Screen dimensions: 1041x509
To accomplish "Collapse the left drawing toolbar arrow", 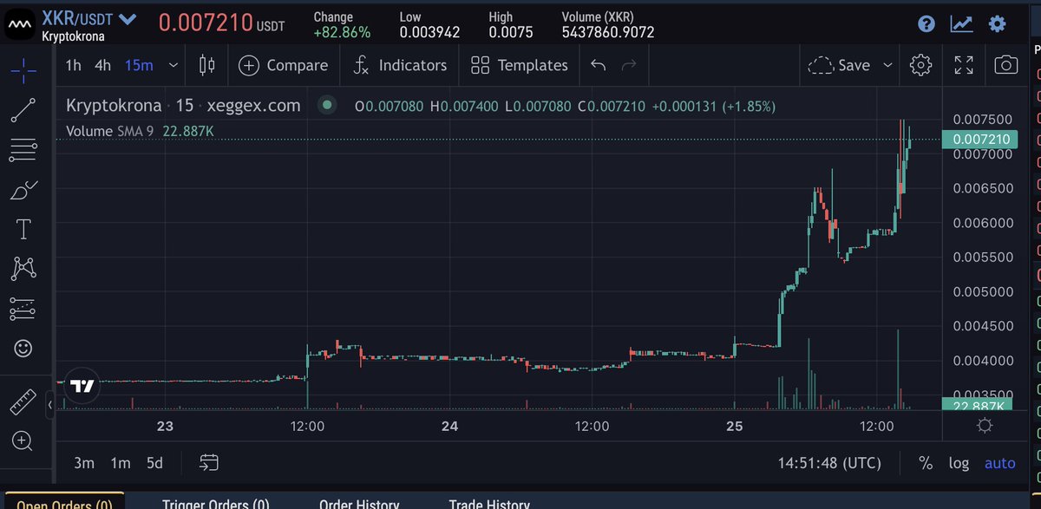I will pyautogui.click(x=50, y=404).
